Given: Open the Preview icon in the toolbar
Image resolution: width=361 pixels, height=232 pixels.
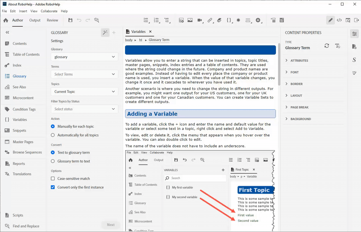Looking at the screenshot, I should coord(348,20).
